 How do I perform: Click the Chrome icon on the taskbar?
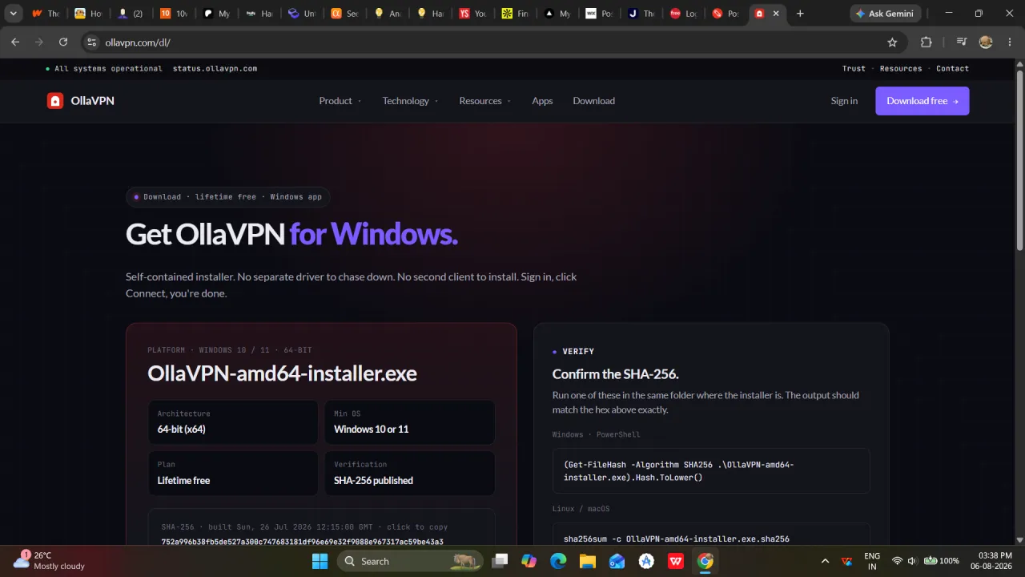pyautogui.click(x=705, y=561)
